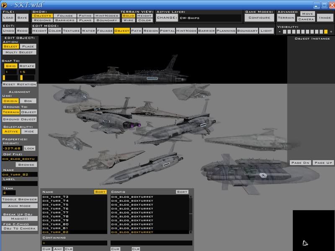Open the Change active layer selector
Screen dimensions: 335x251
(x=167, y=18)
